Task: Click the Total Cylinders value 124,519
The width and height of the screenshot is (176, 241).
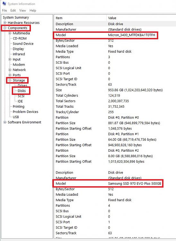Action: tap(114, 96)
